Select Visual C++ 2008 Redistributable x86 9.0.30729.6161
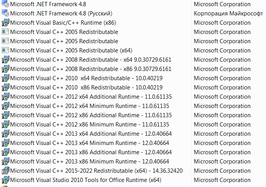 (x=90, y=69)
